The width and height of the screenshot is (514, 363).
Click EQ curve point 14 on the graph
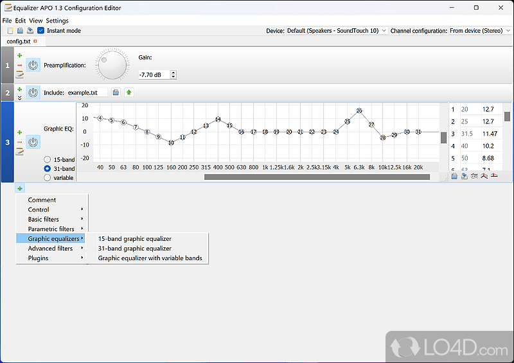point(218,120)
